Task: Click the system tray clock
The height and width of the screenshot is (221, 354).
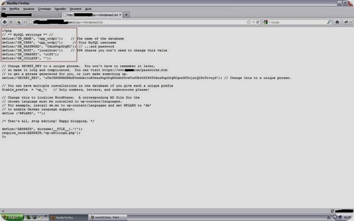Action: point(348,217)
